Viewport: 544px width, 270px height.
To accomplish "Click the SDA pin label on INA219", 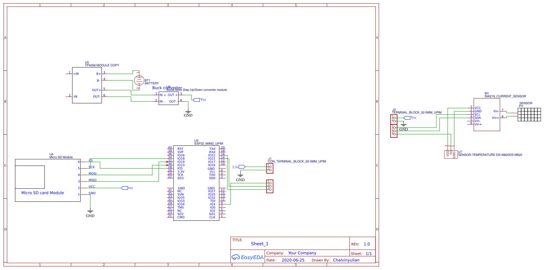I will [x=478, y=118].
